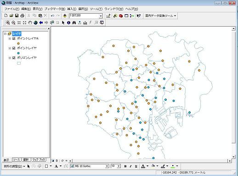Collapse the ポイントレイヤ legend node

(10, 48)
